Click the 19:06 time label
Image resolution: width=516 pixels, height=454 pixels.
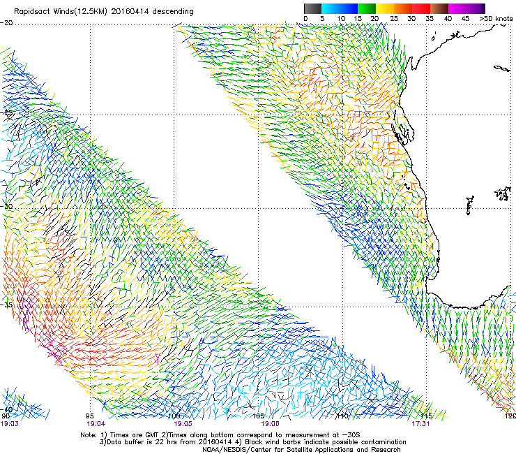pyautogui.click(x=270, y=424)
